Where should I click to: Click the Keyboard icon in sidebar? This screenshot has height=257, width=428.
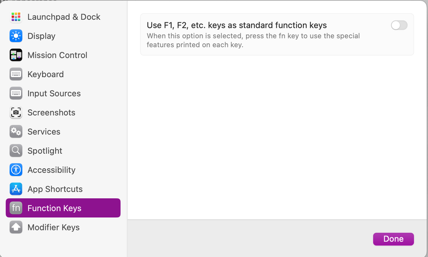[x=16, y=74]
